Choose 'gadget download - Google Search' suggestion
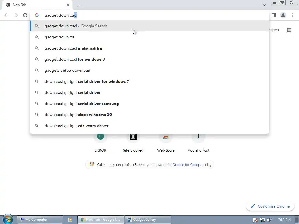Image resolution: width=299 pixels, height=224 pixels. click(x=149, y=26)
